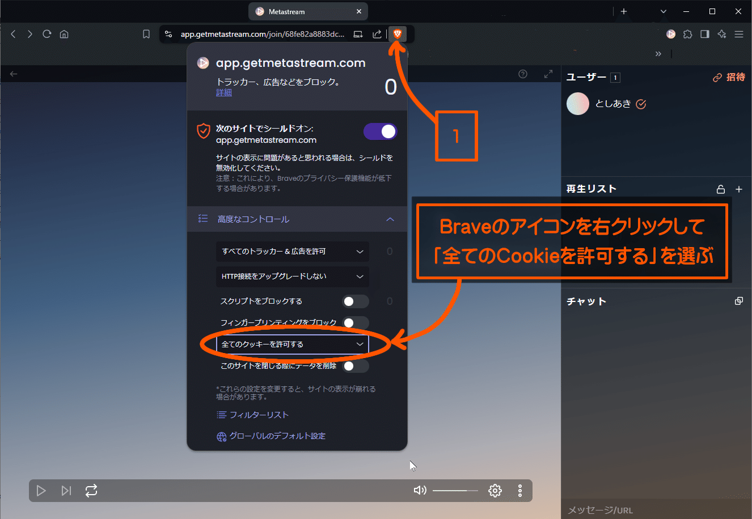Close the Metastream tab
Viewport: 752px width, 519px height.
coord(359,11)
